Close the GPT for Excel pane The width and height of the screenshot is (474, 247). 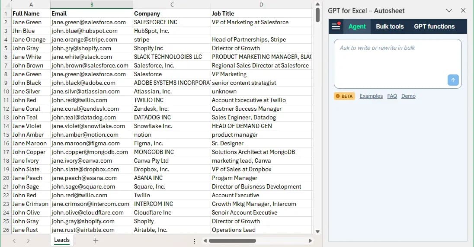click(x=463, y=10)
